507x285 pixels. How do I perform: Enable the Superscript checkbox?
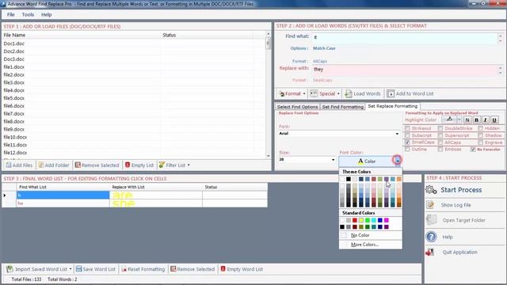[x=440, y=135]
